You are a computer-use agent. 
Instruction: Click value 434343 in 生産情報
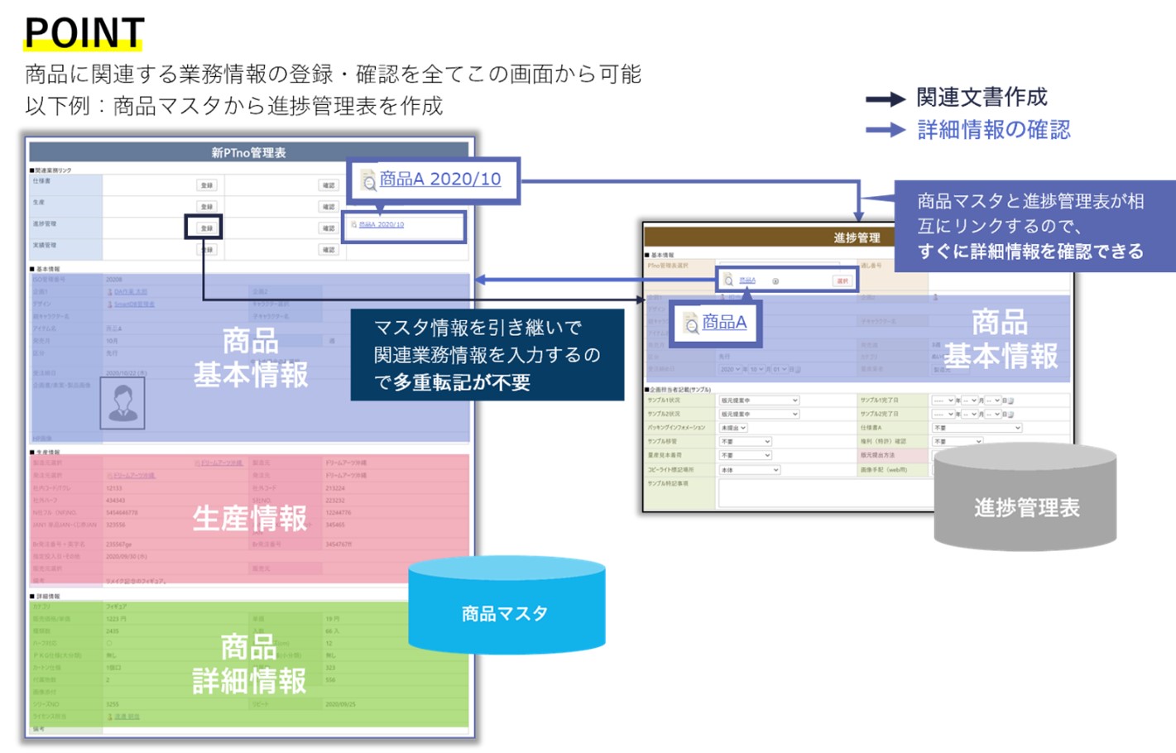115,501
